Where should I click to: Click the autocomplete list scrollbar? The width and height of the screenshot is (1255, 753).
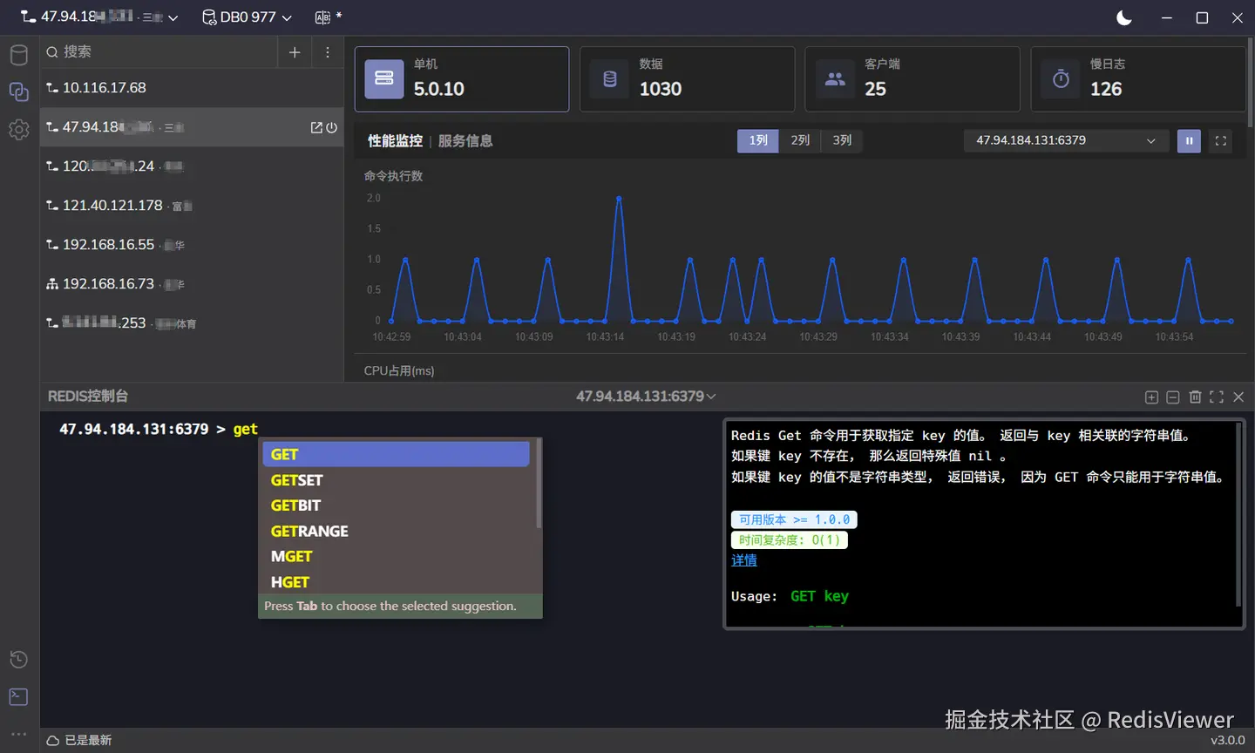coord(539,484)
